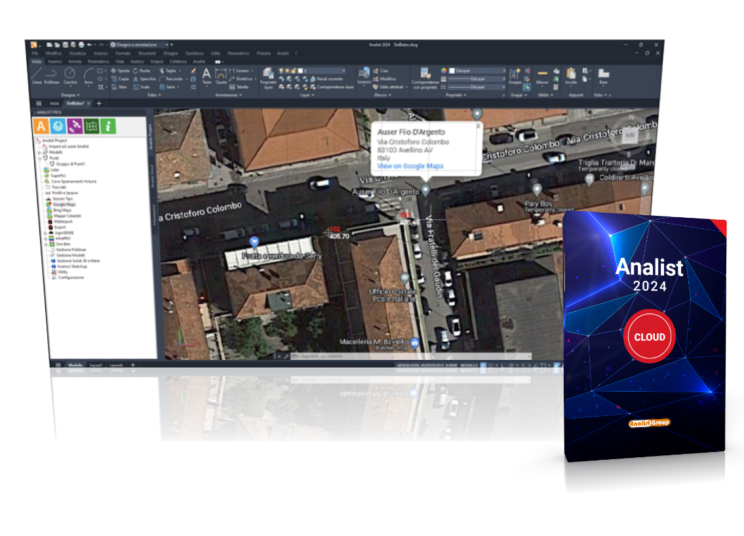Close the Google Maps info popup

(479, 126)
